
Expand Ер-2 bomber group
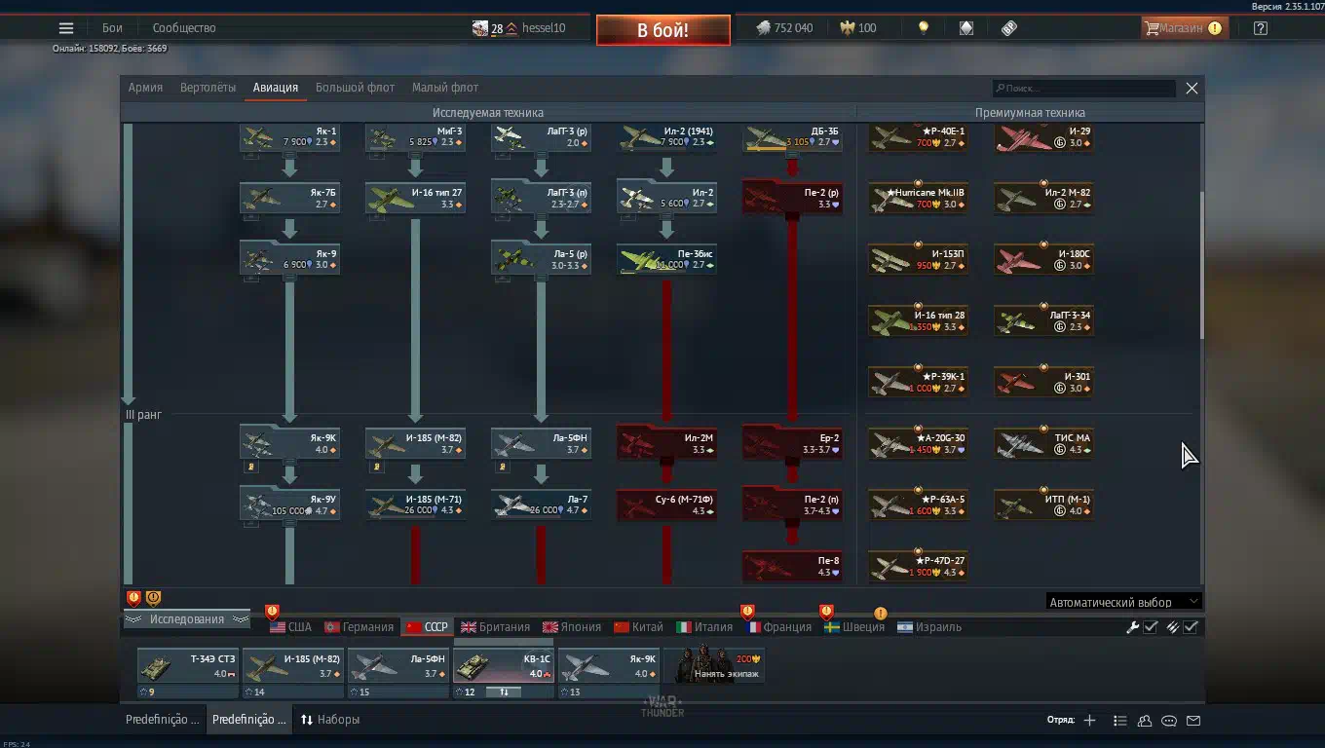click(x=793, y=443)
